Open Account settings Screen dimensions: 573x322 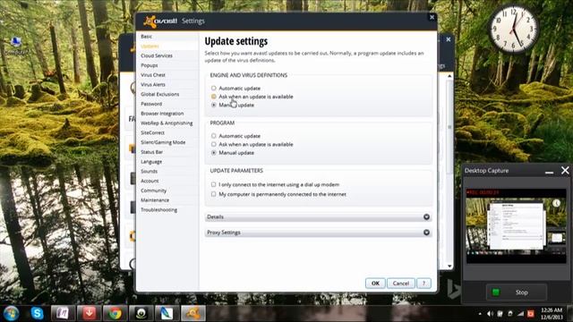(x=150, y=181)
